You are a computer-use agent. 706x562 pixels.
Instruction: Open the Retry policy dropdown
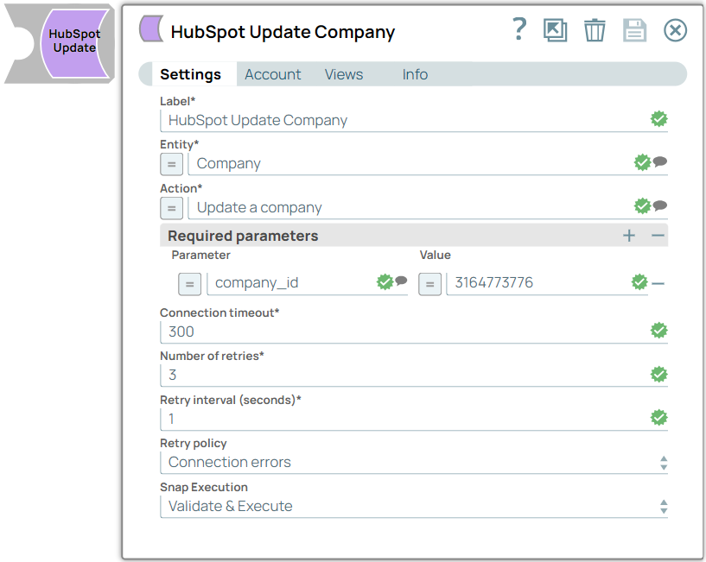pos(414,463)
